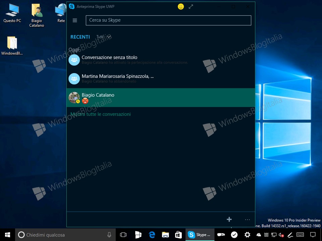Open File Explorer from the taskbar
Image resolution: width=322 pixels, height=241 pixels.
165,235
